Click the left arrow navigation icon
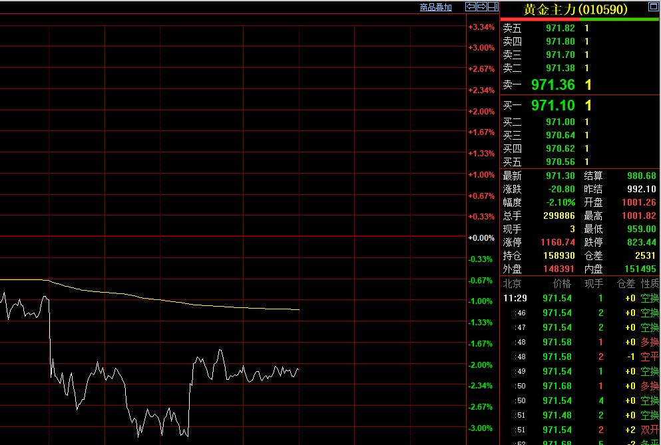Image resolution: width=661 pixels, height=445 pixels. [471, 7]
